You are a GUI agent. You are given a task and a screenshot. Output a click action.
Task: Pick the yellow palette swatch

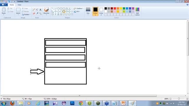[x=121, y=9]
